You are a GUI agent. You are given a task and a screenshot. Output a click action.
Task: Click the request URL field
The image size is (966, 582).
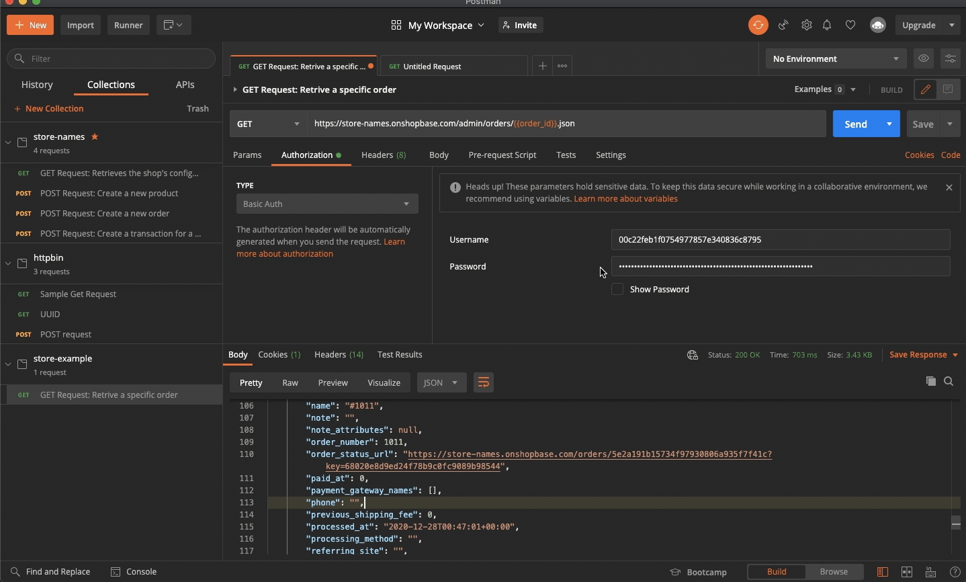(x=567, y=124)
